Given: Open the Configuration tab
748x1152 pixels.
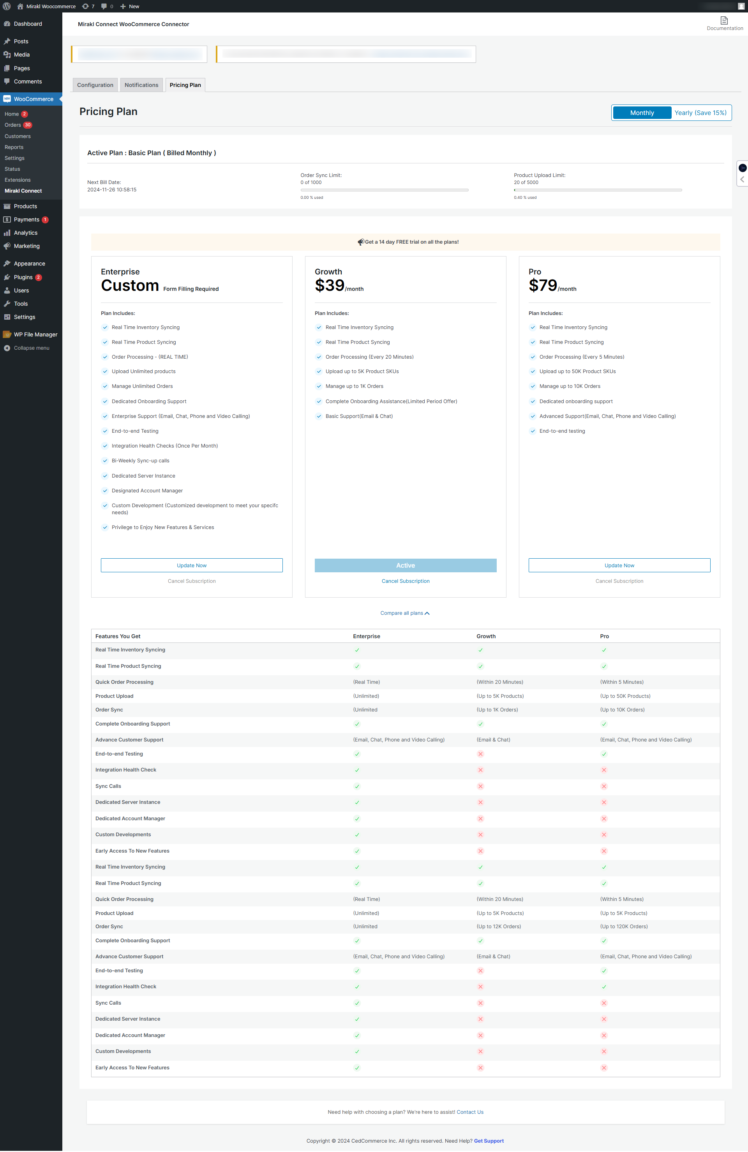Looking at the screenshot, I should (95, 85).
